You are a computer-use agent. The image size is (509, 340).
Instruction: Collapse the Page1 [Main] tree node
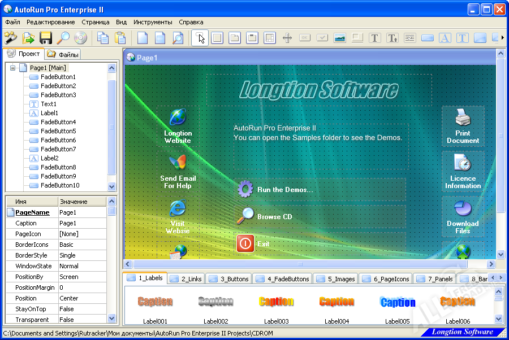click(x=12, y=68)
